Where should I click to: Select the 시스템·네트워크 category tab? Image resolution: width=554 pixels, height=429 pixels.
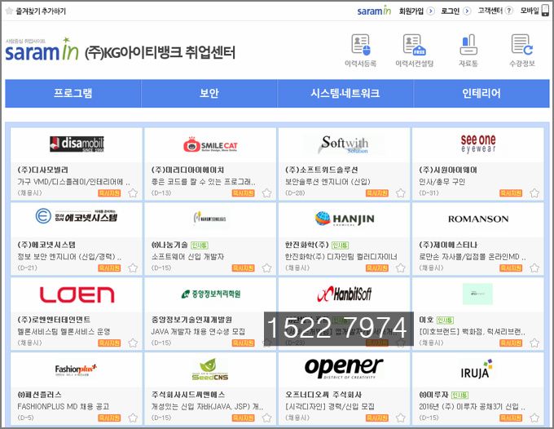(345, 93)
